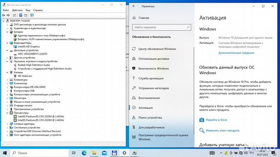Click the Windows Security shield icon

[134, 68]
